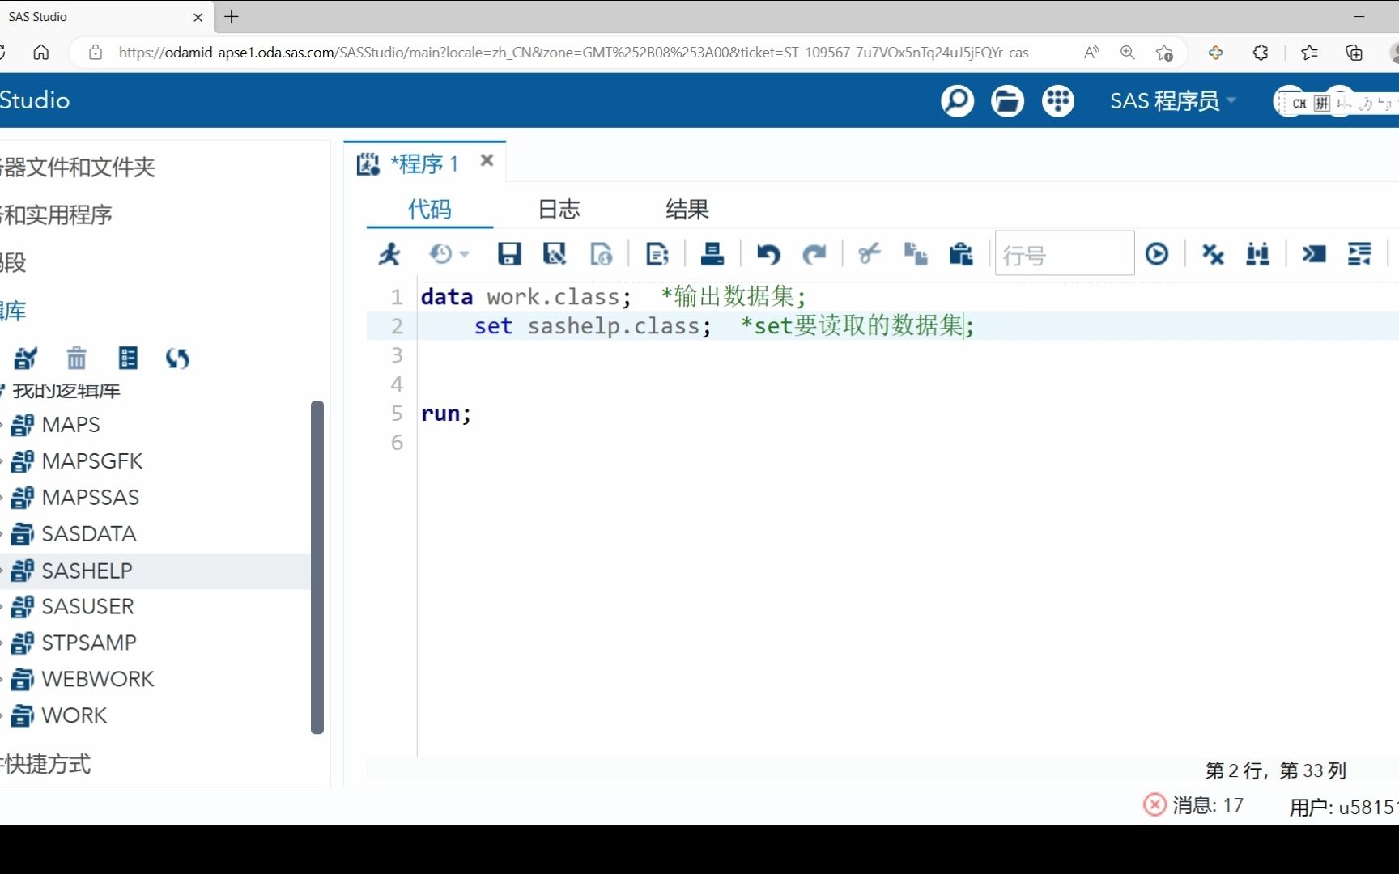Viewport: 1399px width, 874px height.
Task: Select the WEBWORK library
Action: tap(97, 680)
